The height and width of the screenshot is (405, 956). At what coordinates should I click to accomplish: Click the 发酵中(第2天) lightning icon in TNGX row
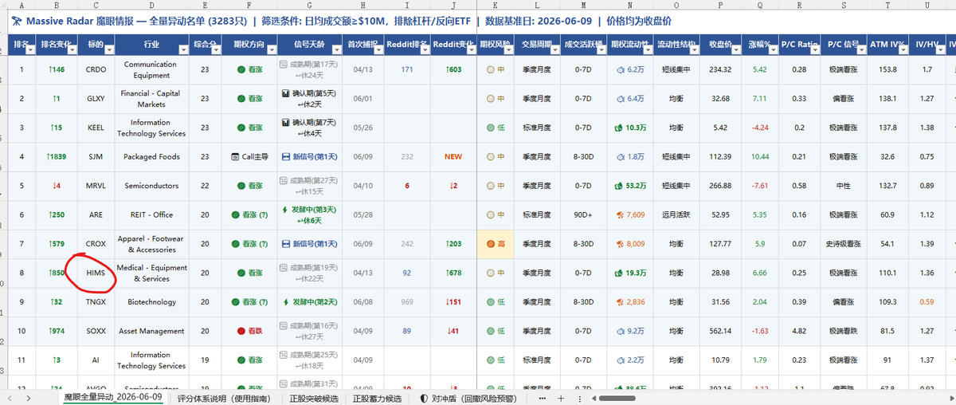tap(285, 302)
